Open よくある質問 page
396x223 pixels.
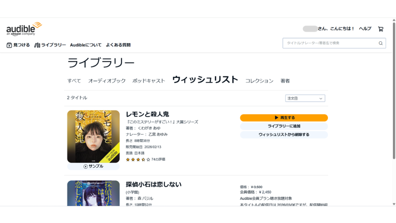118,45
